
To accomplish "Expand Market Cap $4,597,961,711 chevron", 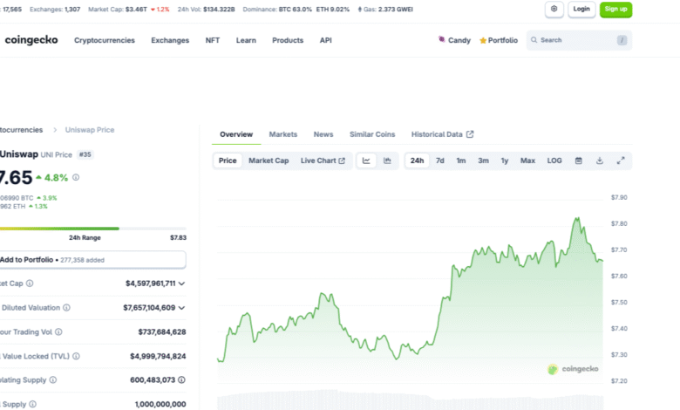I will point(181,284).
